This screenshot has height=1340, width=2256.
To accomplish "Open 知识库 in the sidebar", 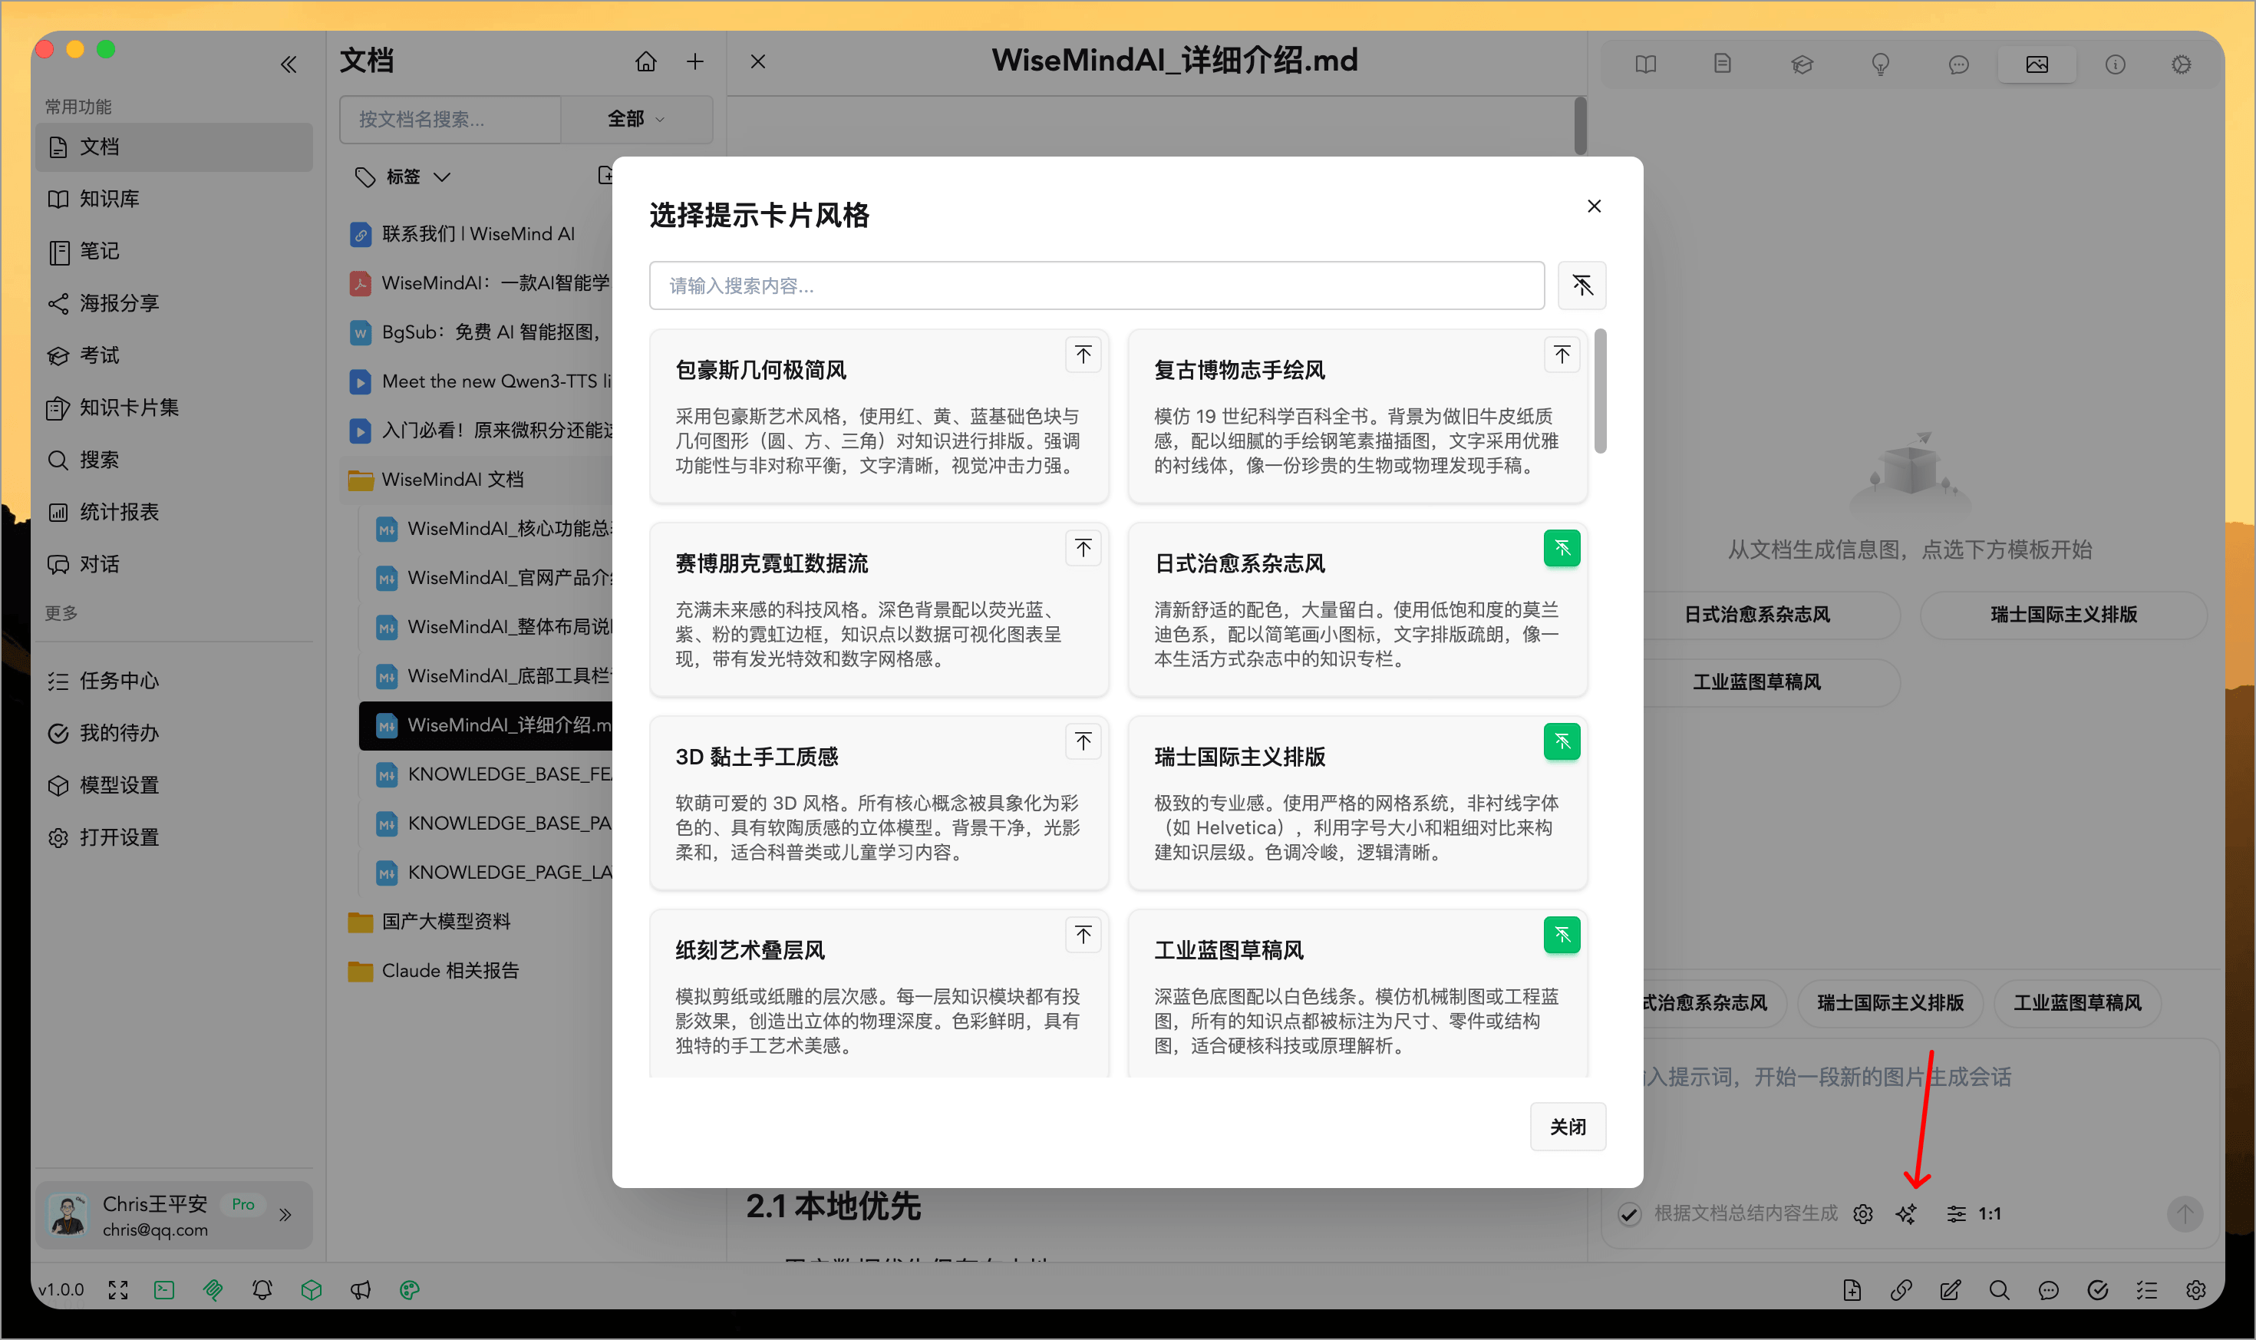I will (x=107, y=199).
